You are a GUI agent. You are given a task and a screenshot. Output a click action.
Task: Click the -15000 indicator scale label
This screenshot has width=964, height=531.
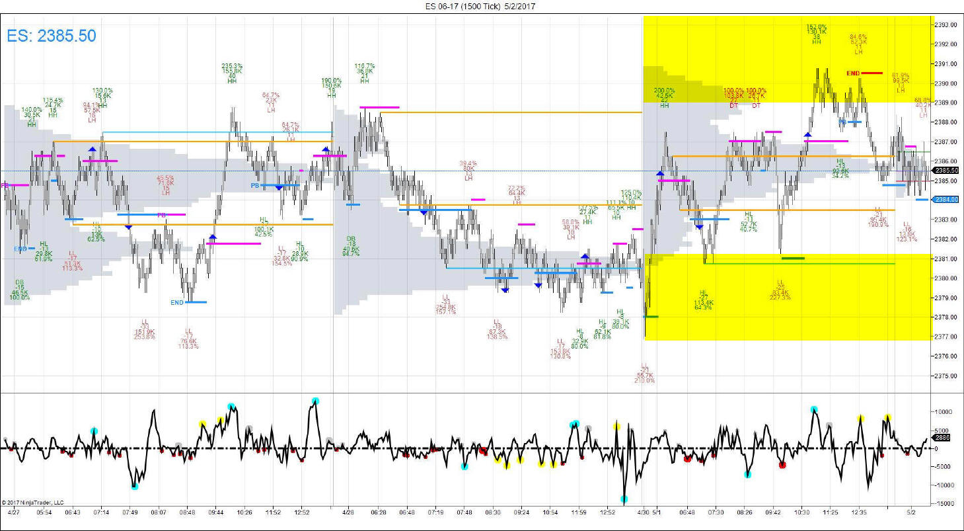[x=944, y=503]
